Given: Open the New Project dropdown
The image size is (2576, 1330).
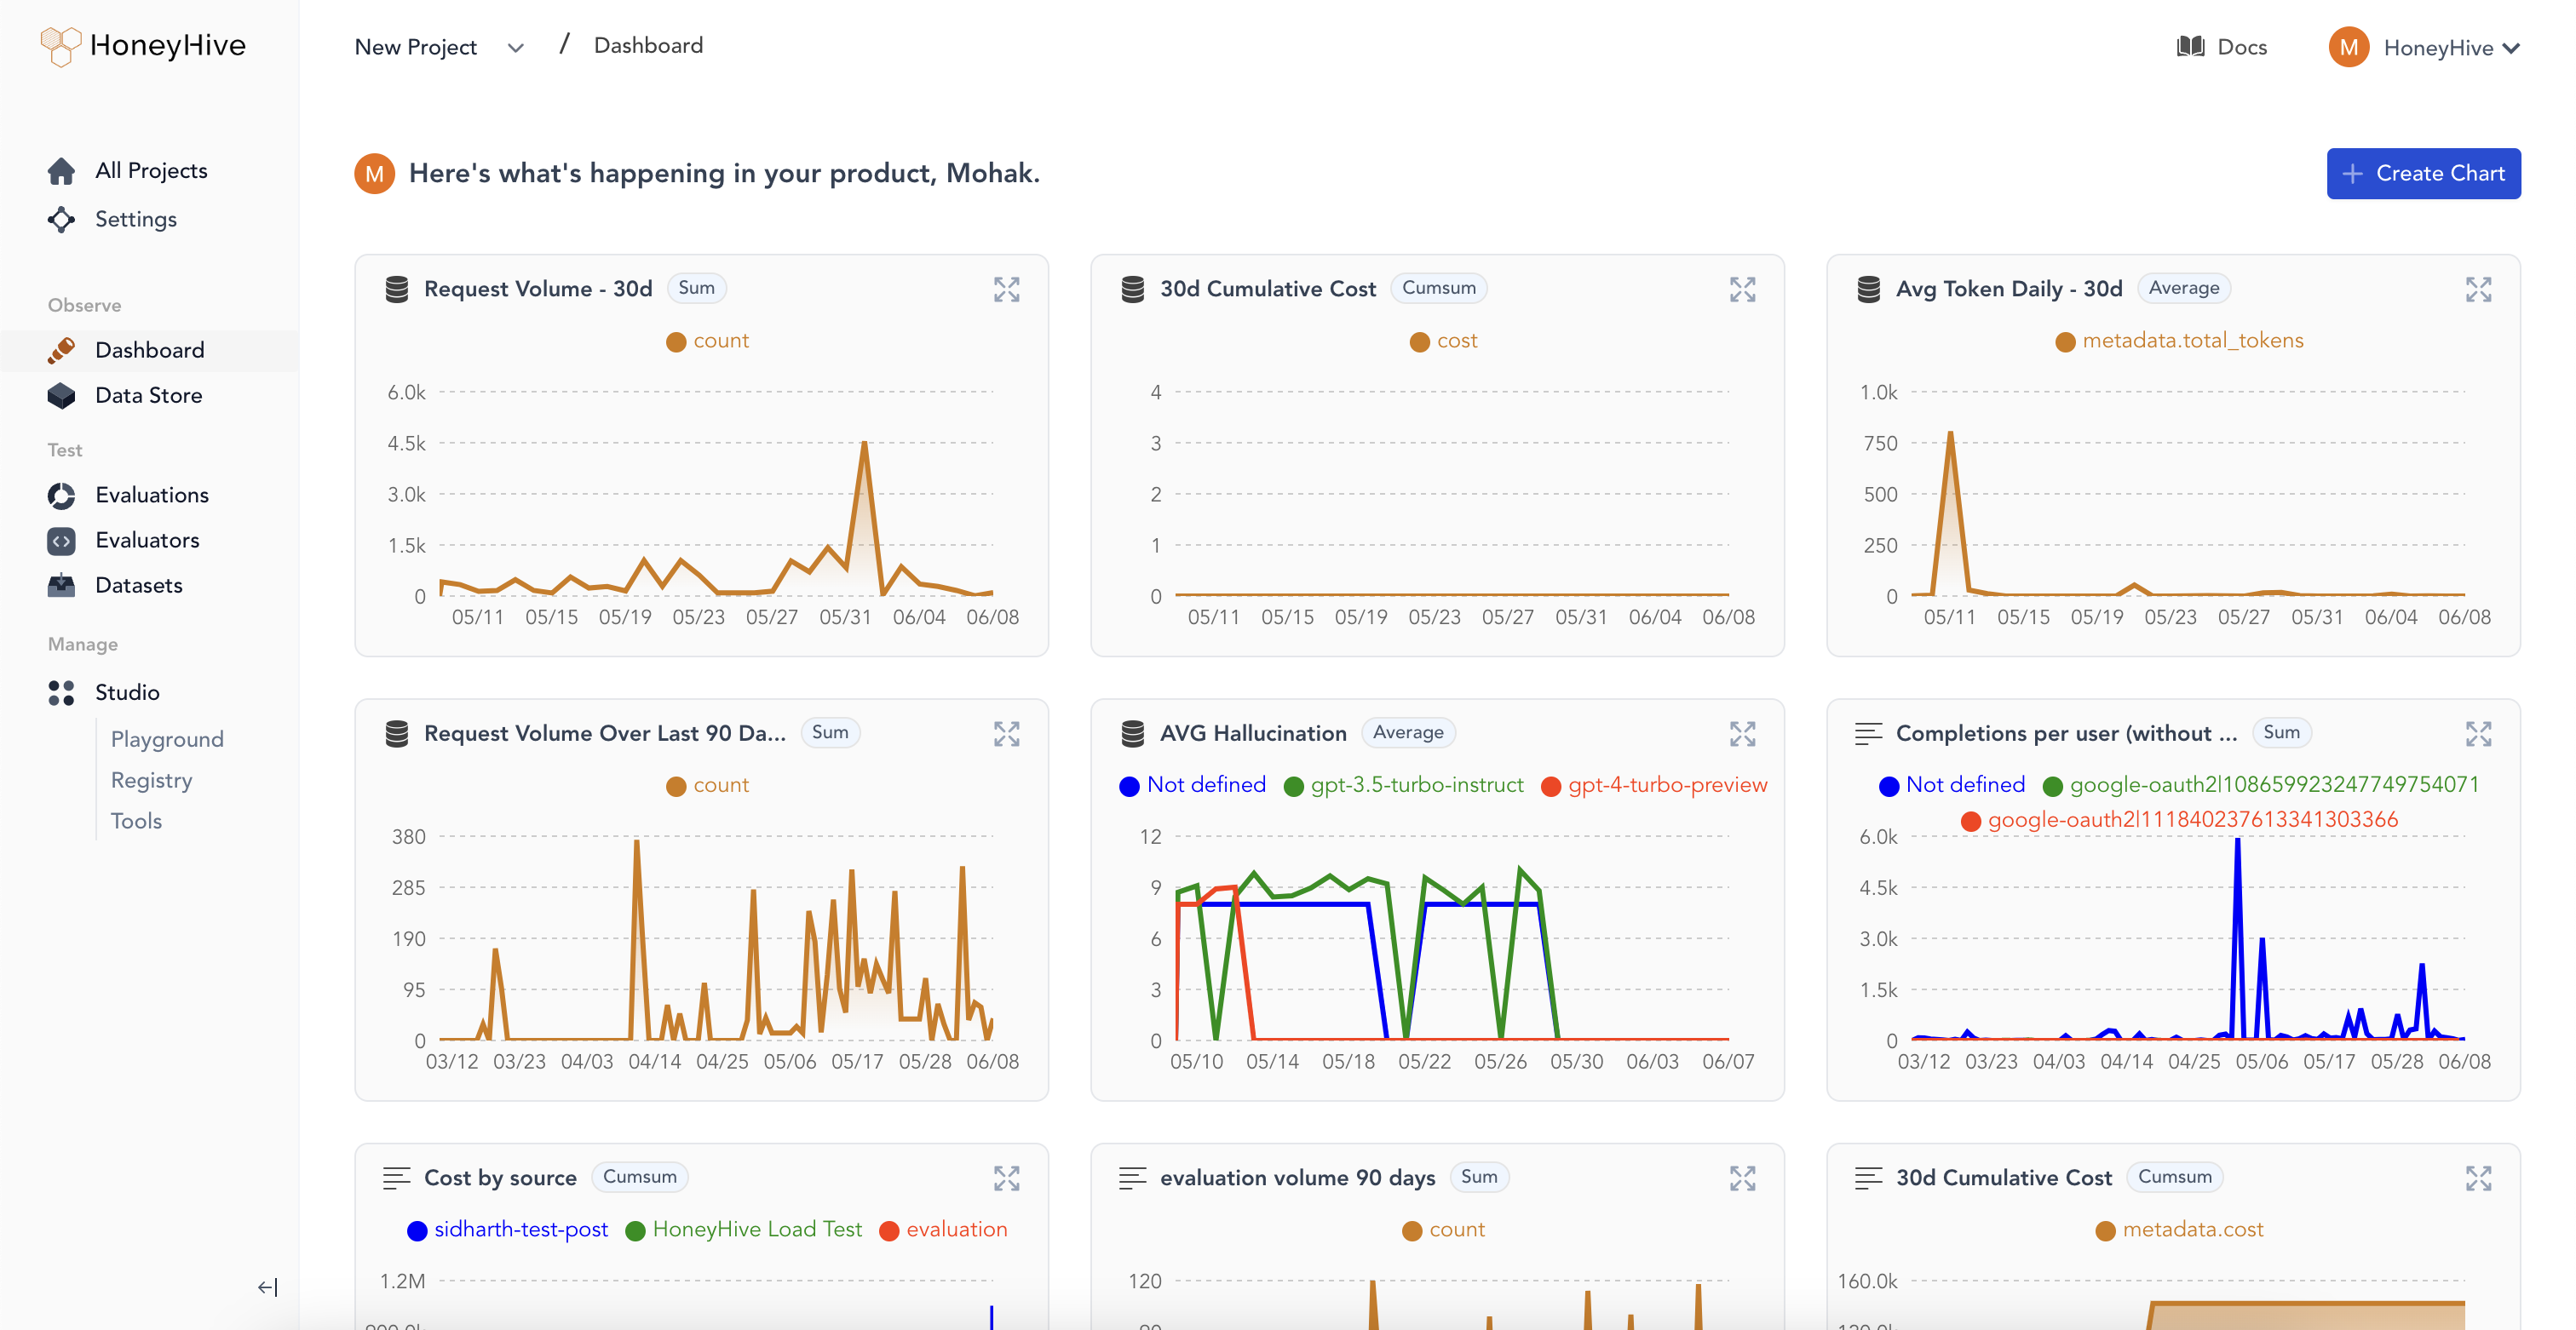Looking at the screenshot, I should tap(515, 48).
